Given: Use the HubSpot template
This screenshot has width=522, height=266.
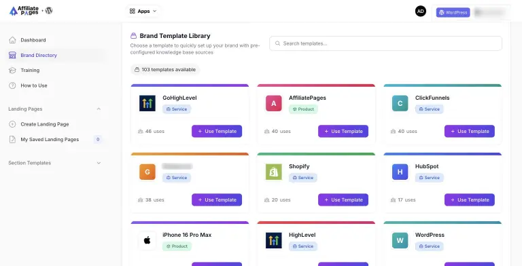Looking at the screenshot, I should pos(470,199).
